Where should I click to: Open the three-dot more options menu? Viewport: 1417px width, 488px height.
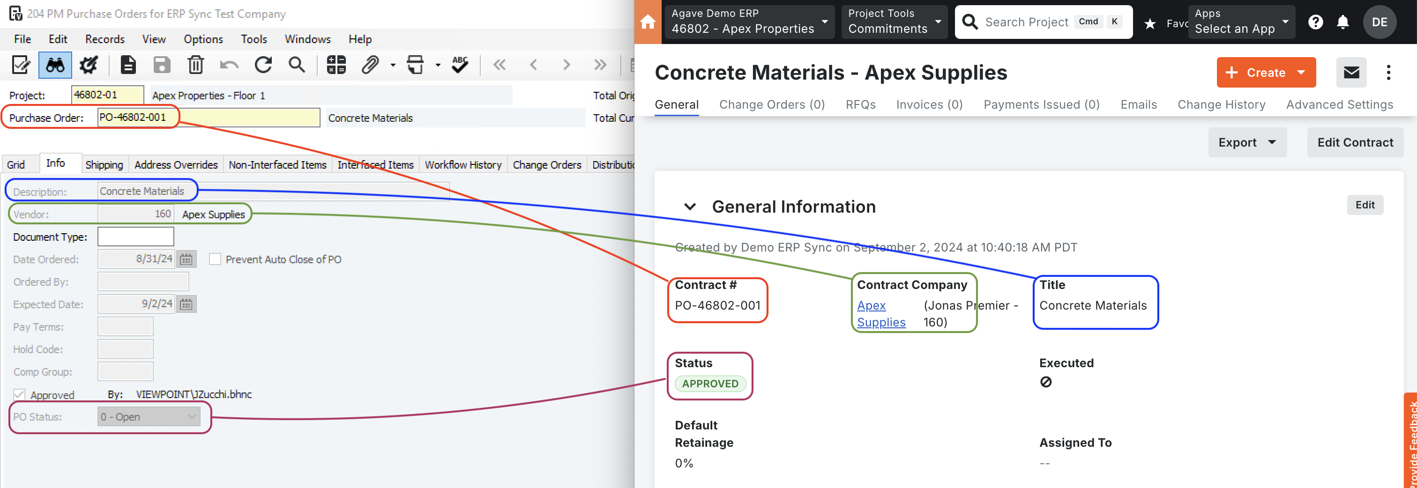1388,73
